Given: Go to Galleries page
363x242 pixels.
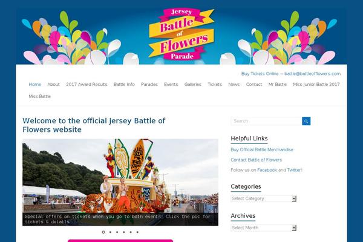Looking at the screenshot, I should point(193,84).
